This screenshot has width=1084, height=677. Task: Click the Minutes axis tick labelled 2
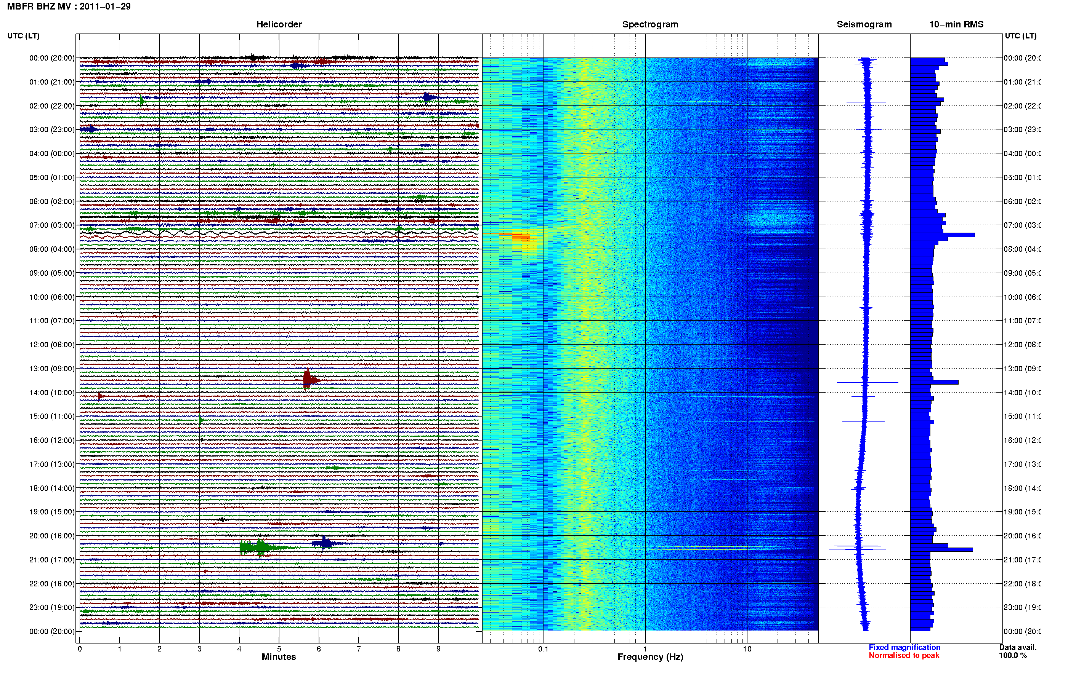tap(160, 649)
